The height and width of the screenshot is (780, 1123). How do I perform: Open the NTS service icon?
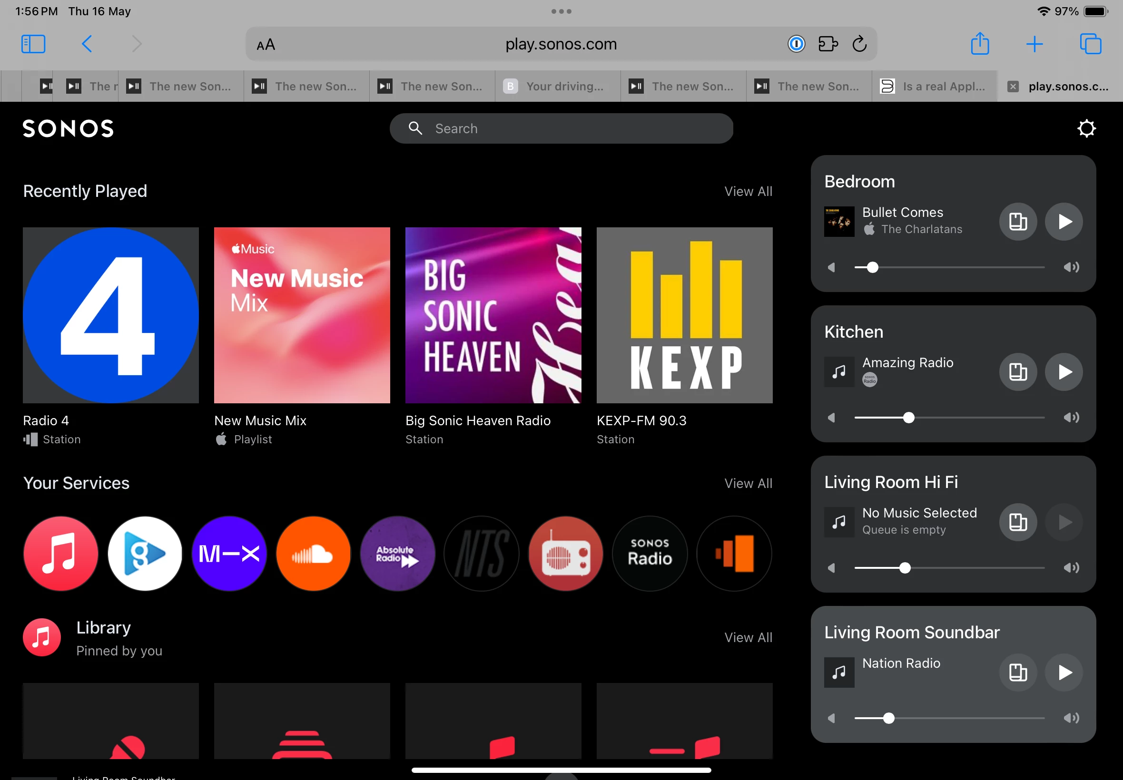pyautogui.click(x=482, y=554)
